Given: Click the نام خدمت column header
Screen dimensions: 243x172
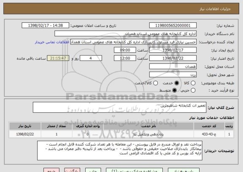Looking at the screenshot, I should [x=148, y=126].
